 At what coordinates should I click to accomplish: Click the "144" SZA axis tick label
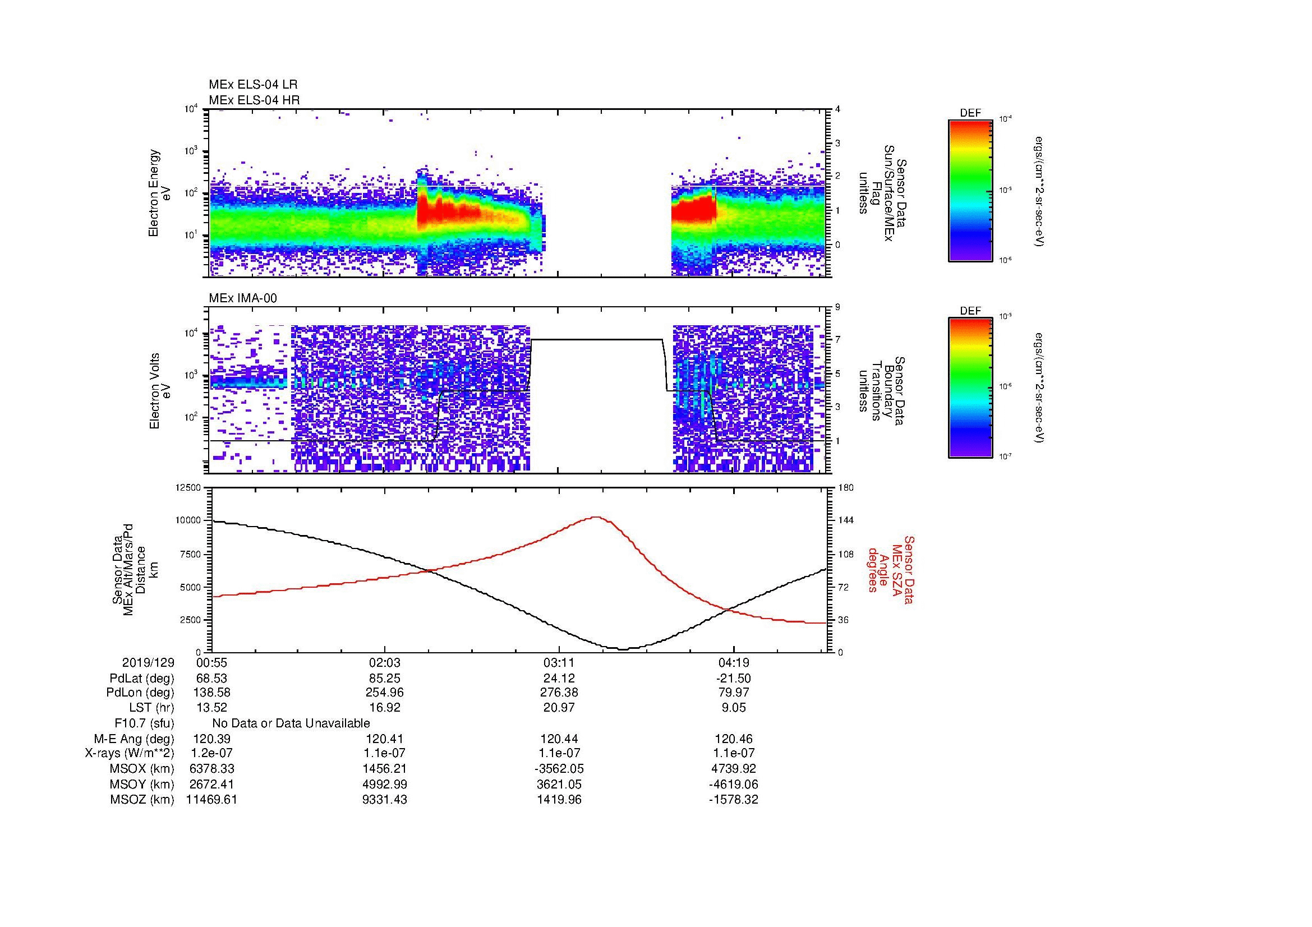point(846,520)
